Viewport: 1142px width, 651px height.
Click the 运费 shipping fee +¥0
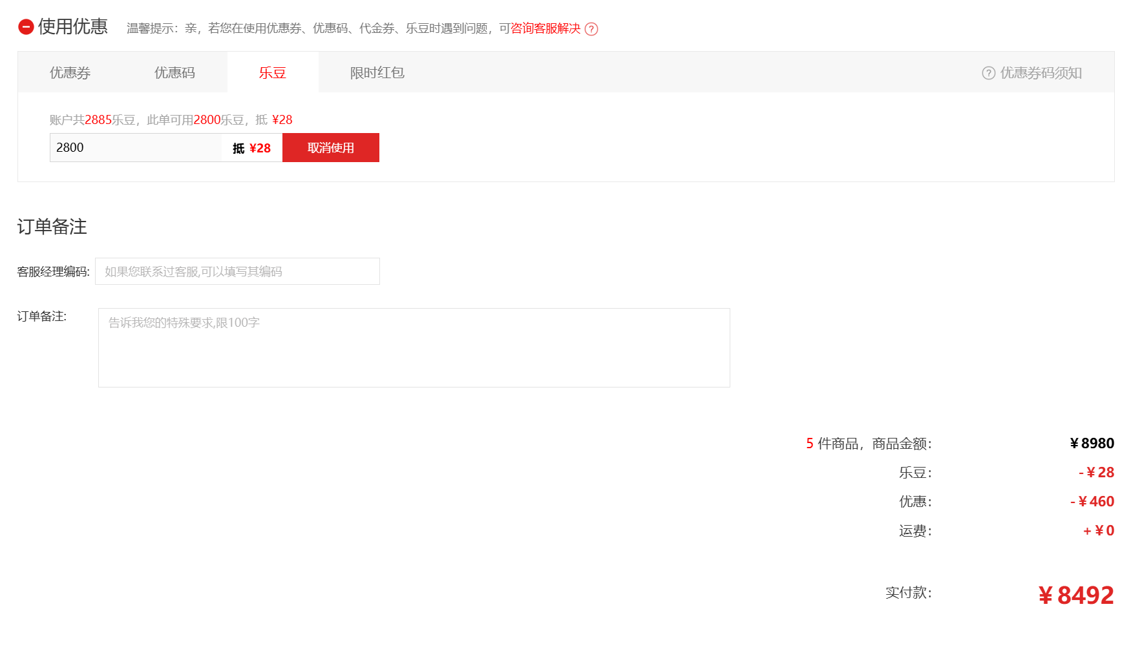[1098, 531]
